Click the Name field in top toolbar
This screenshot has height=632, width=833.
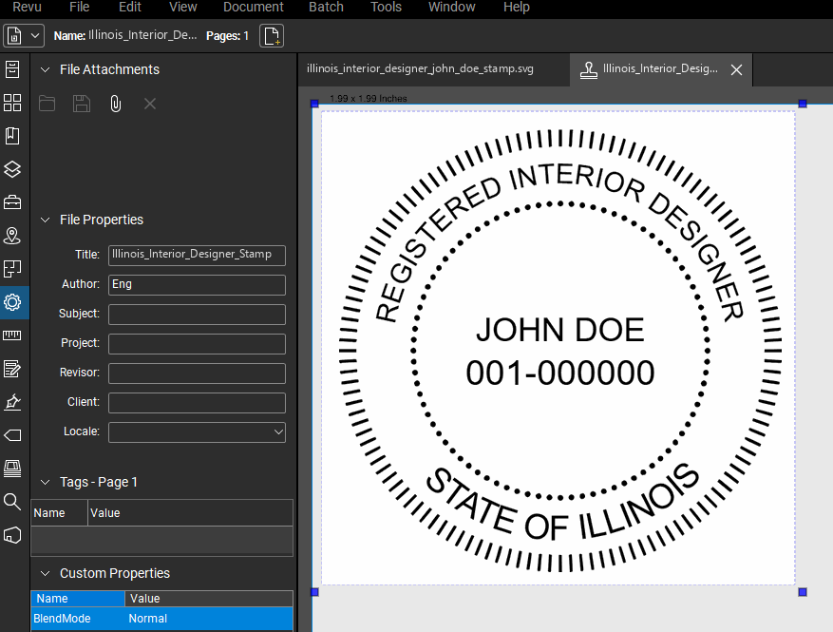pyautogui.click(x=142, y=35)
